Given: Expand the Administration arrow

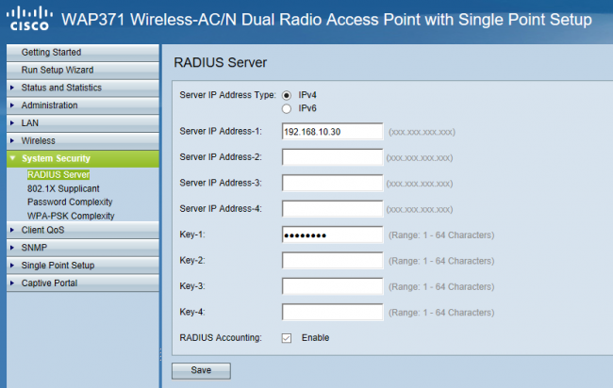Looking at the screenshot, I should [12, 105].
